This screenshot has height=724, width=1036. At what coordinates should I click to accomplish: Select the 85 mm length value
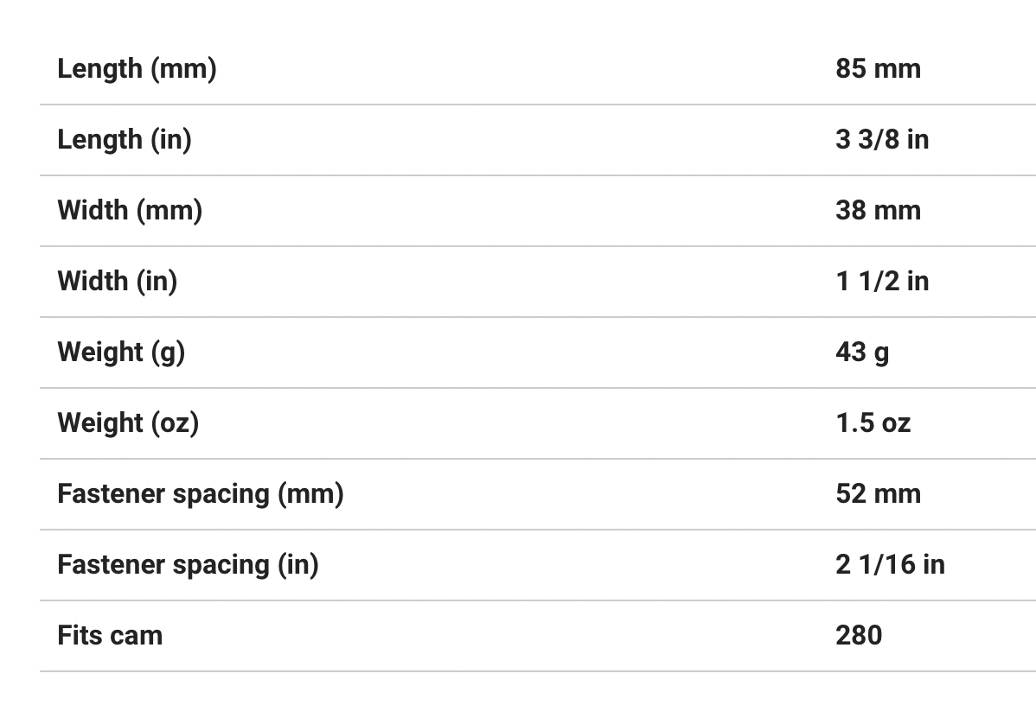pos(878,68)
